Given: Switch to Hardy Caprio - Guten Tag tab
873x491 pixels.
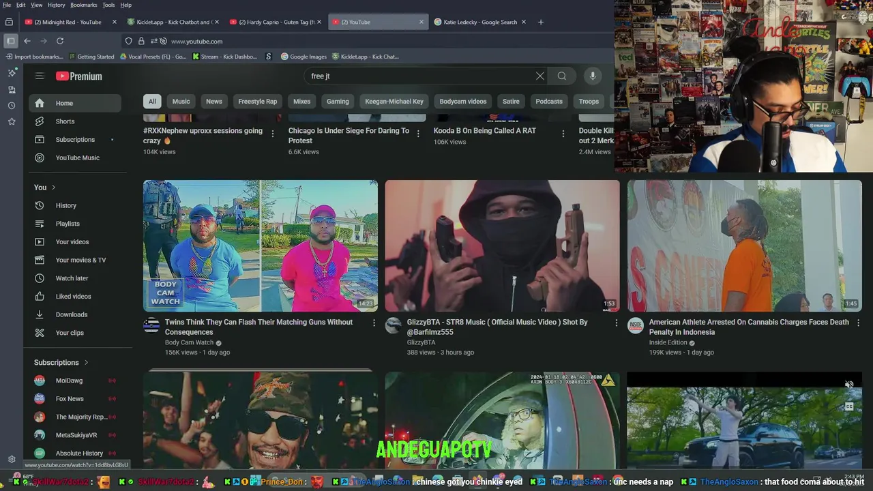Looking at the screenshot, I should pos(276,22).
